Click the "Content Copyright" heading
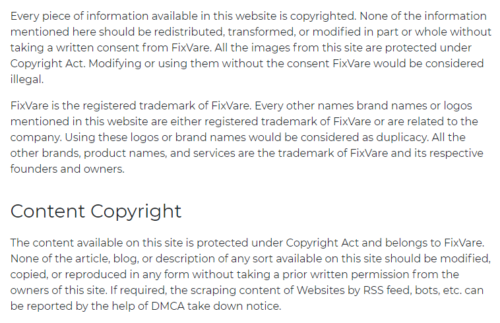The image size is (500, 323). point(96,212)
